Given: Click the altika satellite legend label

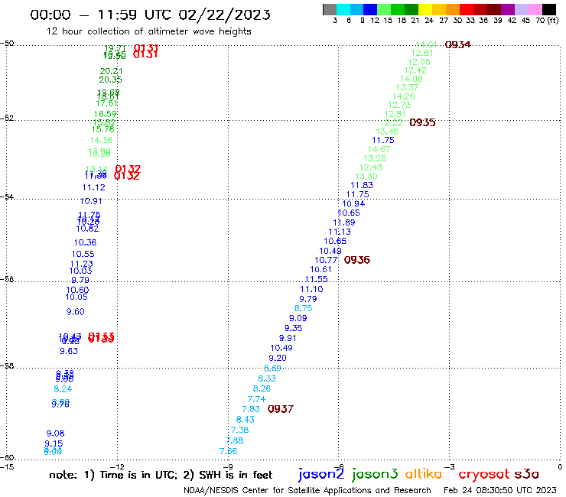Looking at the screenshot, I should point(424,474).
